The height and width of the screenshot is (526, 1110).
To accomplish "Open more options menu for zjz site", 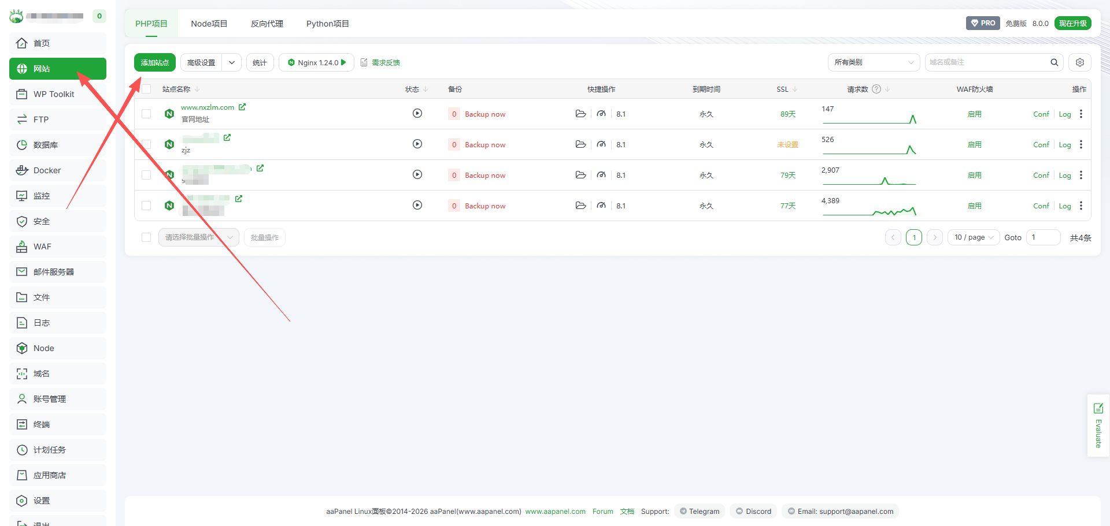I will click(x=1081, y=144).
